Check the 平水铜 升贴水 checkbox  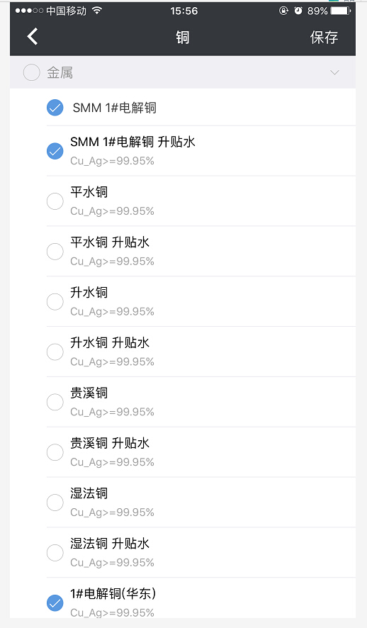pos(55,252)
